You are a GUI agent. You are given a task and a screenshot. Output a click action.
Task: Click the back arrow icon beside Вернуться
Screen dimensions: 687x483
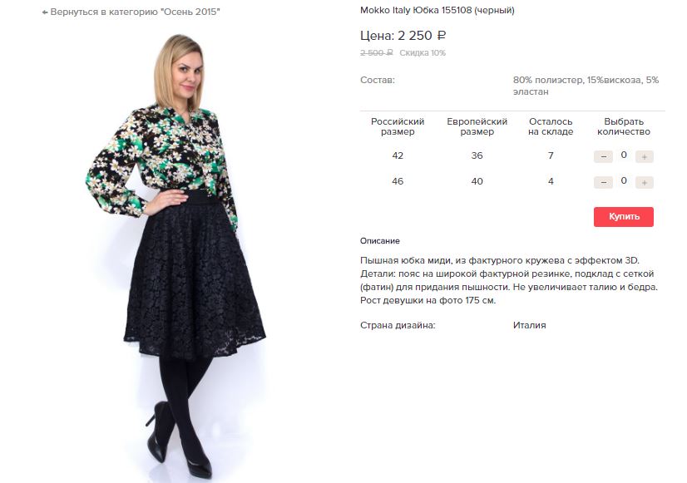(x=45, y=12)
